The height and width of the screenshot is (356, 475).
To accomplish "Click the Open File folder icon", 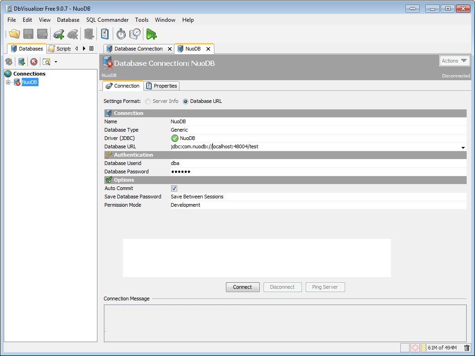I will [14, 34].
